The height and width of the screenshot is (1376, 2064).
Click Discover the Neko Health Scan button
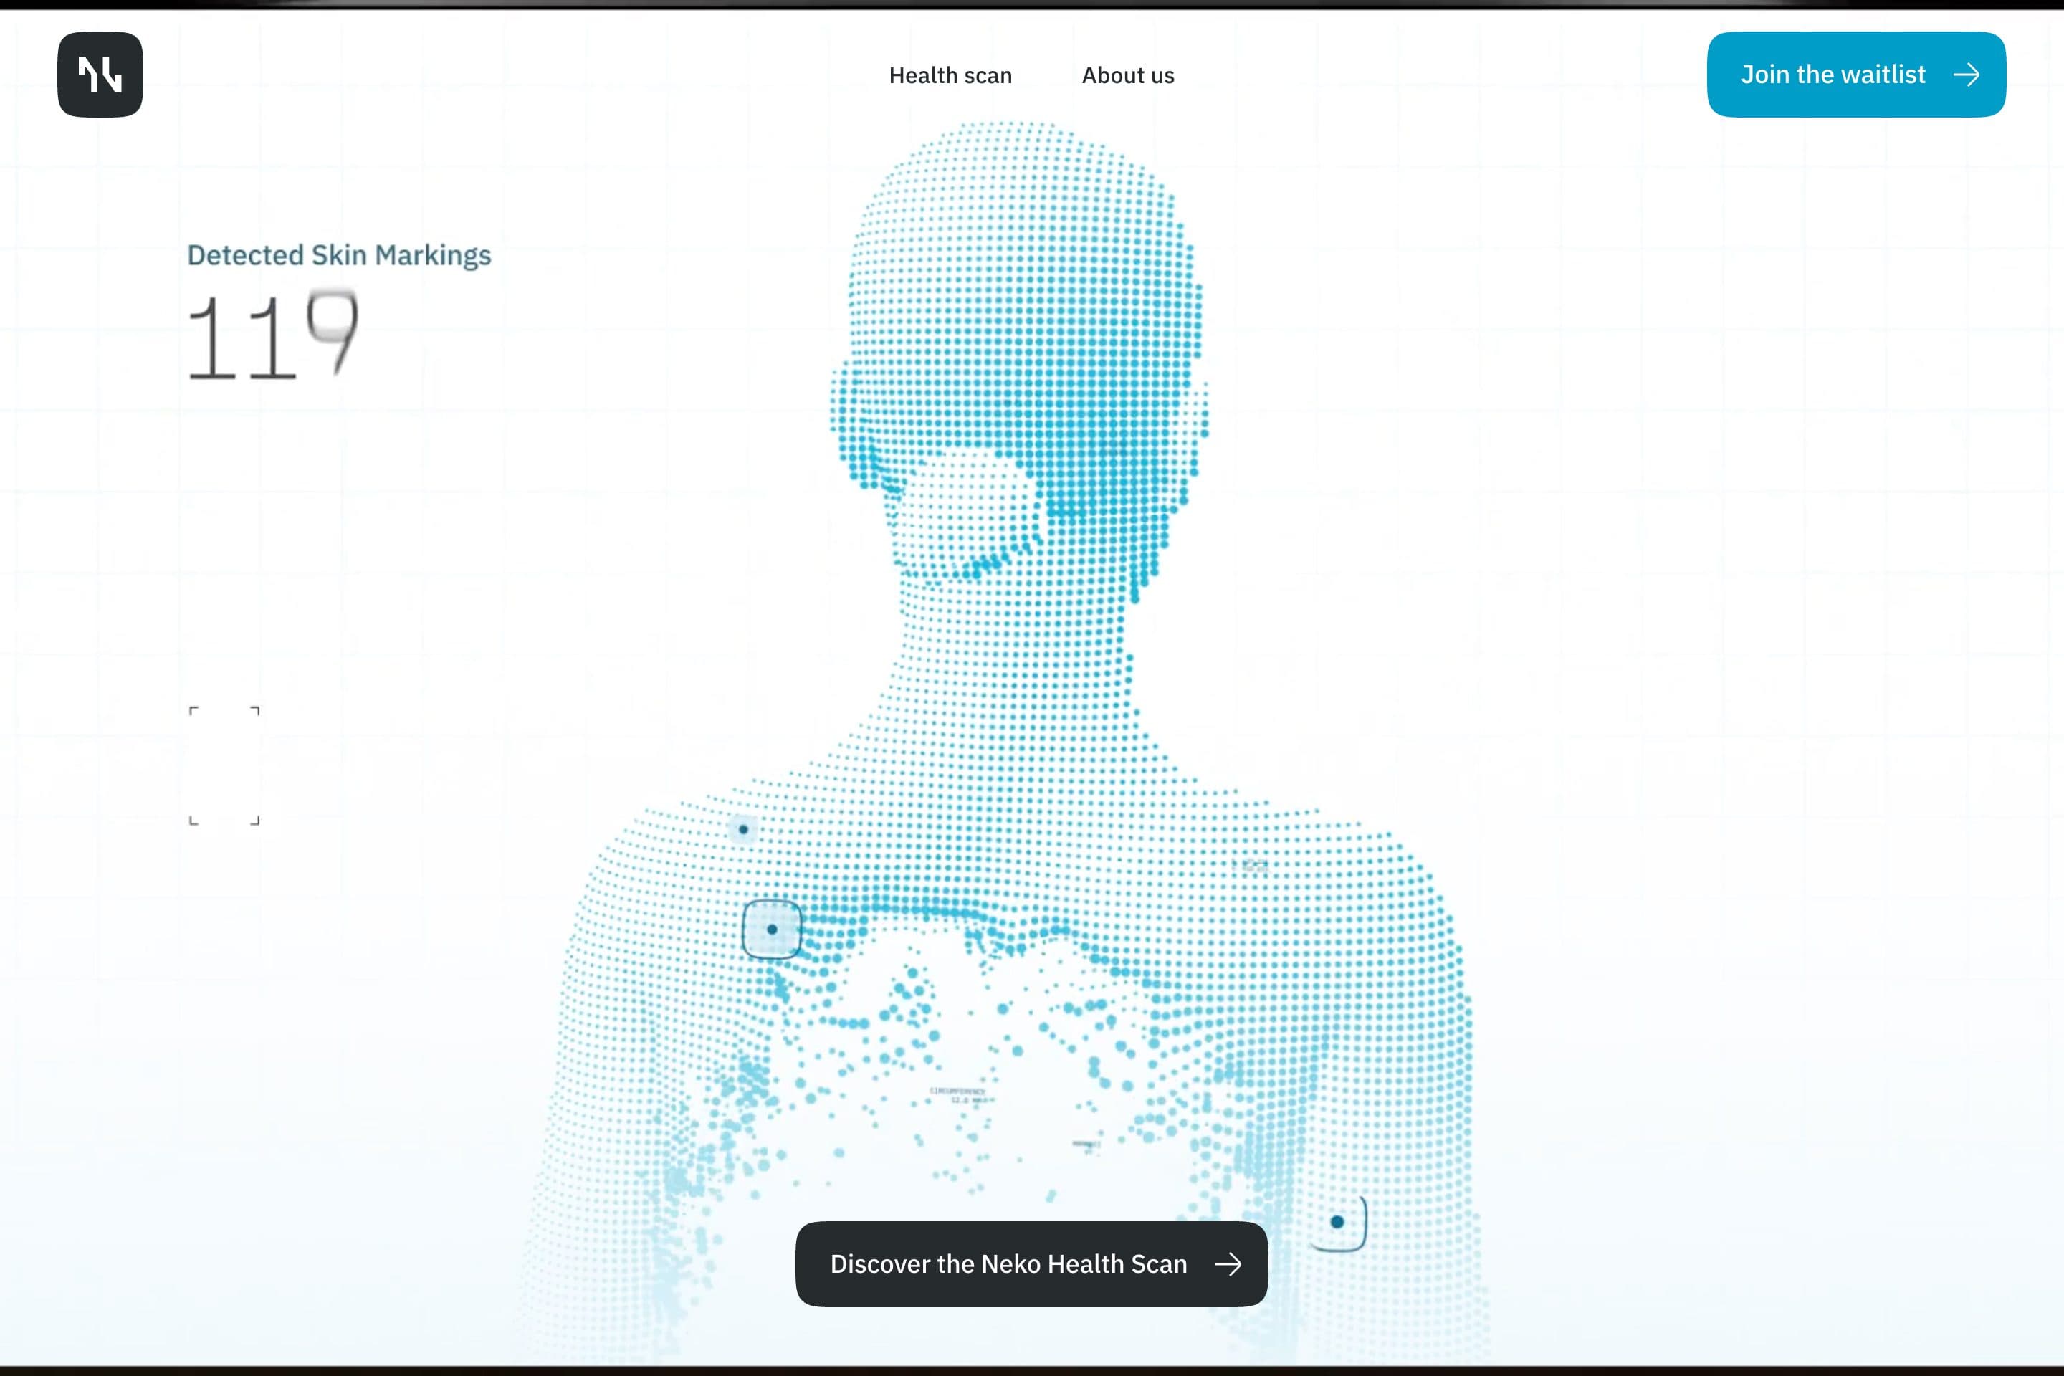(x=1031, y=1263)
